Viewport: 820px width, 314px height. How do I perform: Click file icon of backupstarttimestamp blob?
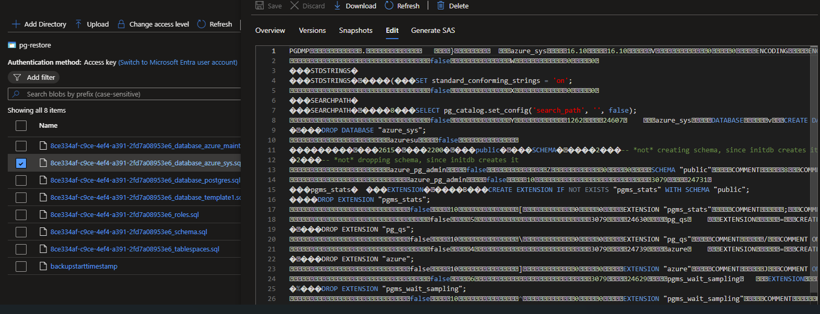tap(43, 266)
